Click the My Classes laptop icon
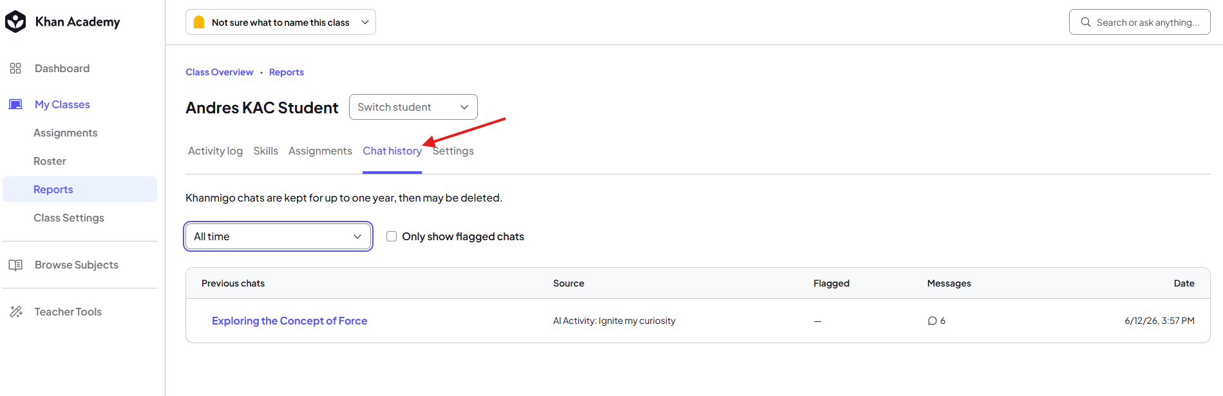1223x396 pixels. 15,104
